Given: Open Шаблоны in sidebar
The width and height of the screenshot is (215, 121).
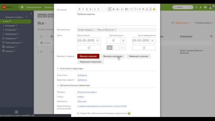Looking at the screenshot, I should [x=10, y=47].
